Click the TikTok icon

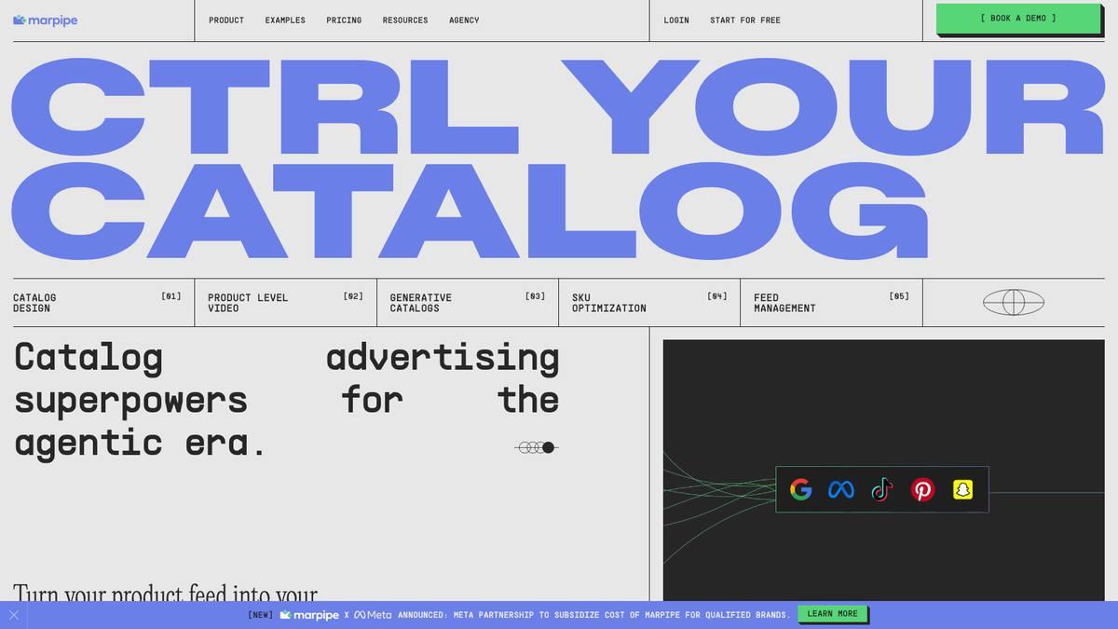pos(881,489)
